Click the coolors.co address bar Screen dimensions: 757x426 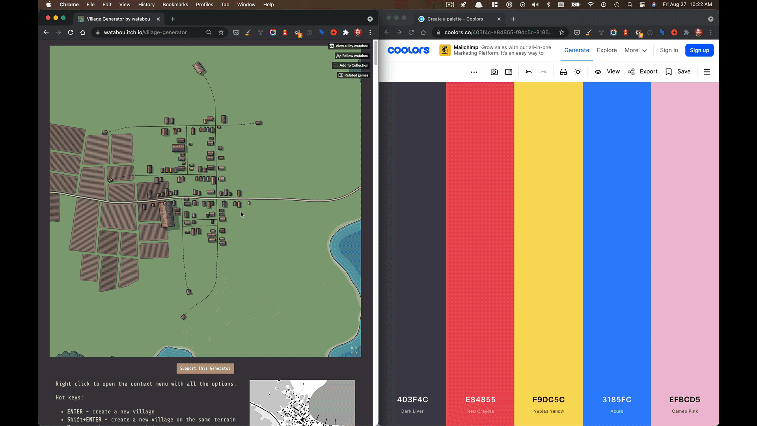[x=498, y=32]
